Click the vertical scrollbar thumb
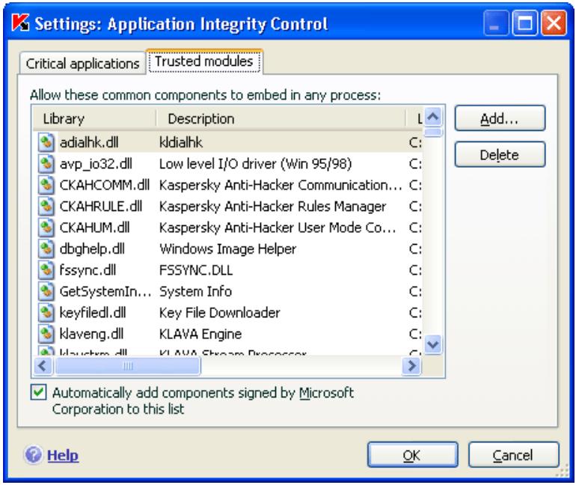Screen dimensions: 576x485 pos(433,132)
